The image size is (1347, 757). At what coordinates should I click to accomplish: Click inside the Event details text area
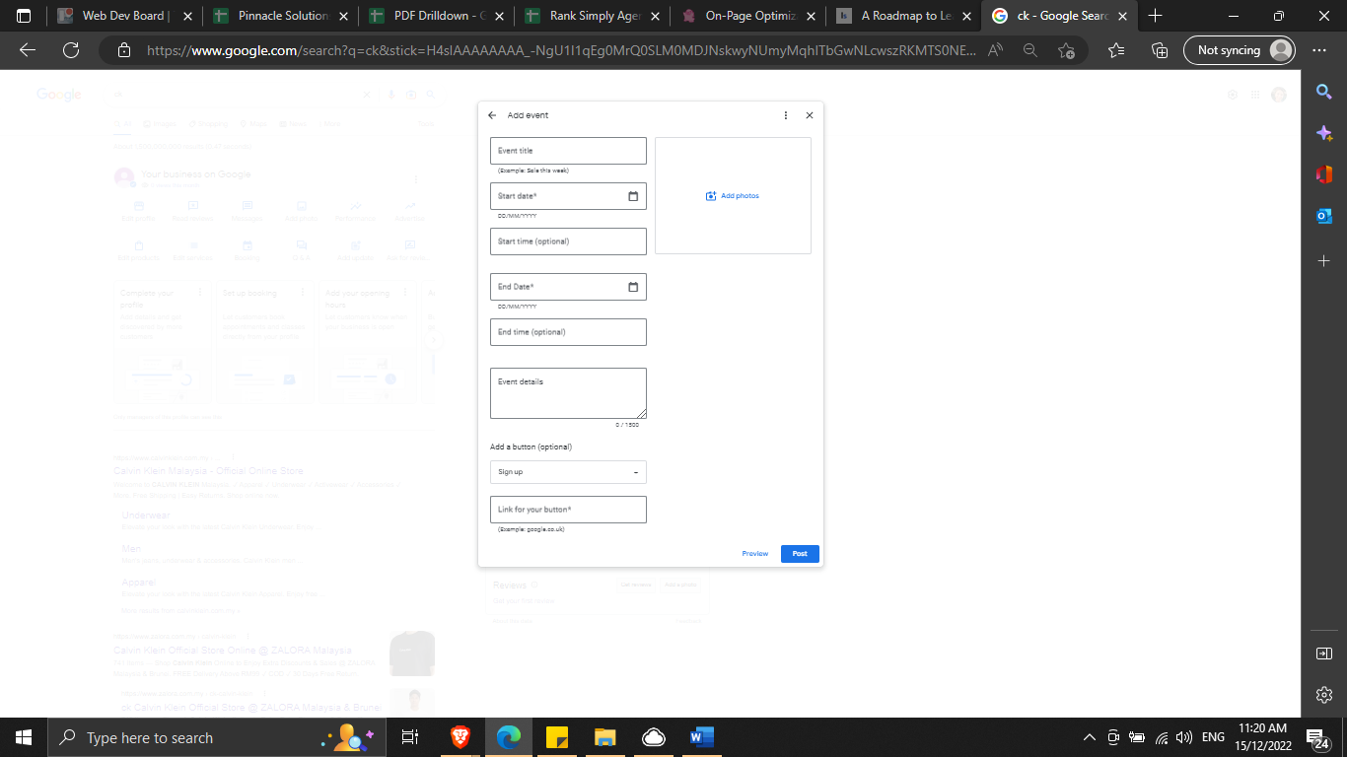[568, 393]
